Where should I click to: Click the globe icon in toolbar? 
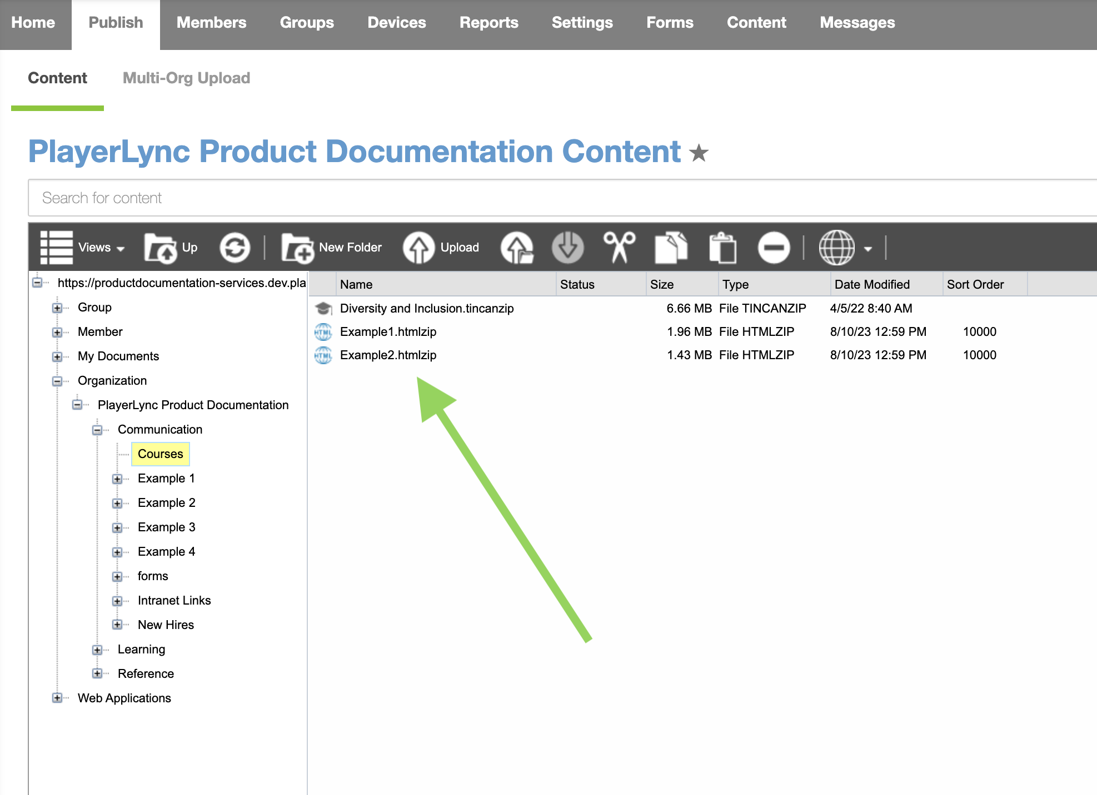coord(837,248)
